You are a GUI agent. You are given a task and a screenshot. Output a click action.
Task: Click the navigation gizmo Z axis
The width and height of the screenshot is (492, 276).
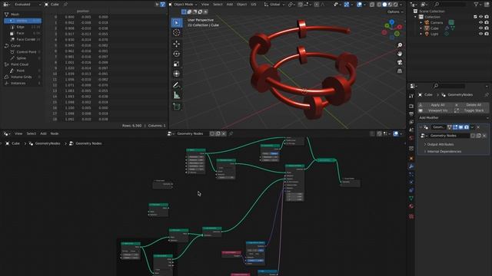pyautogui.click(x=391, y=22)
